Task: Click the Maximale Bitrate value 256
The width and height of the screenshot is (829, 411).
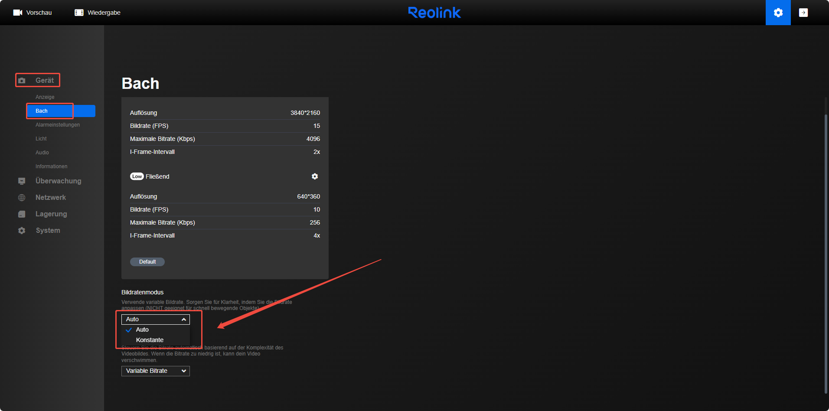Action: pyautogui.click(x=315, y=222)
